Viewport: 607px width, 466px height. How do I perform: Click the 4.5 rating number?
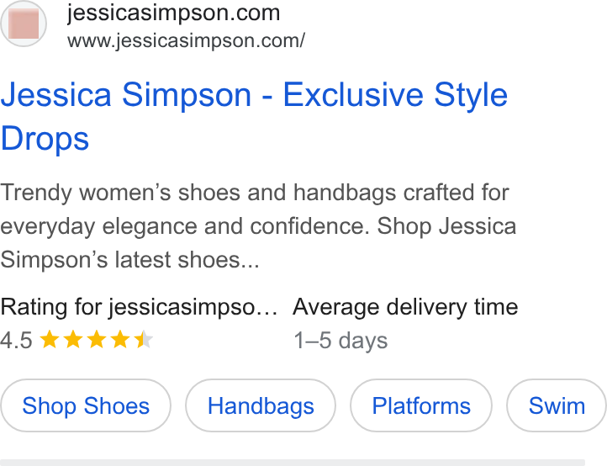pos(16,340)
